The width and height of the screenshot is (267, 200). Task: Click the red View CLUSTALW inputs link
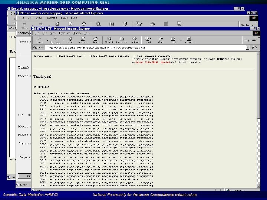[x=151, y=62]
